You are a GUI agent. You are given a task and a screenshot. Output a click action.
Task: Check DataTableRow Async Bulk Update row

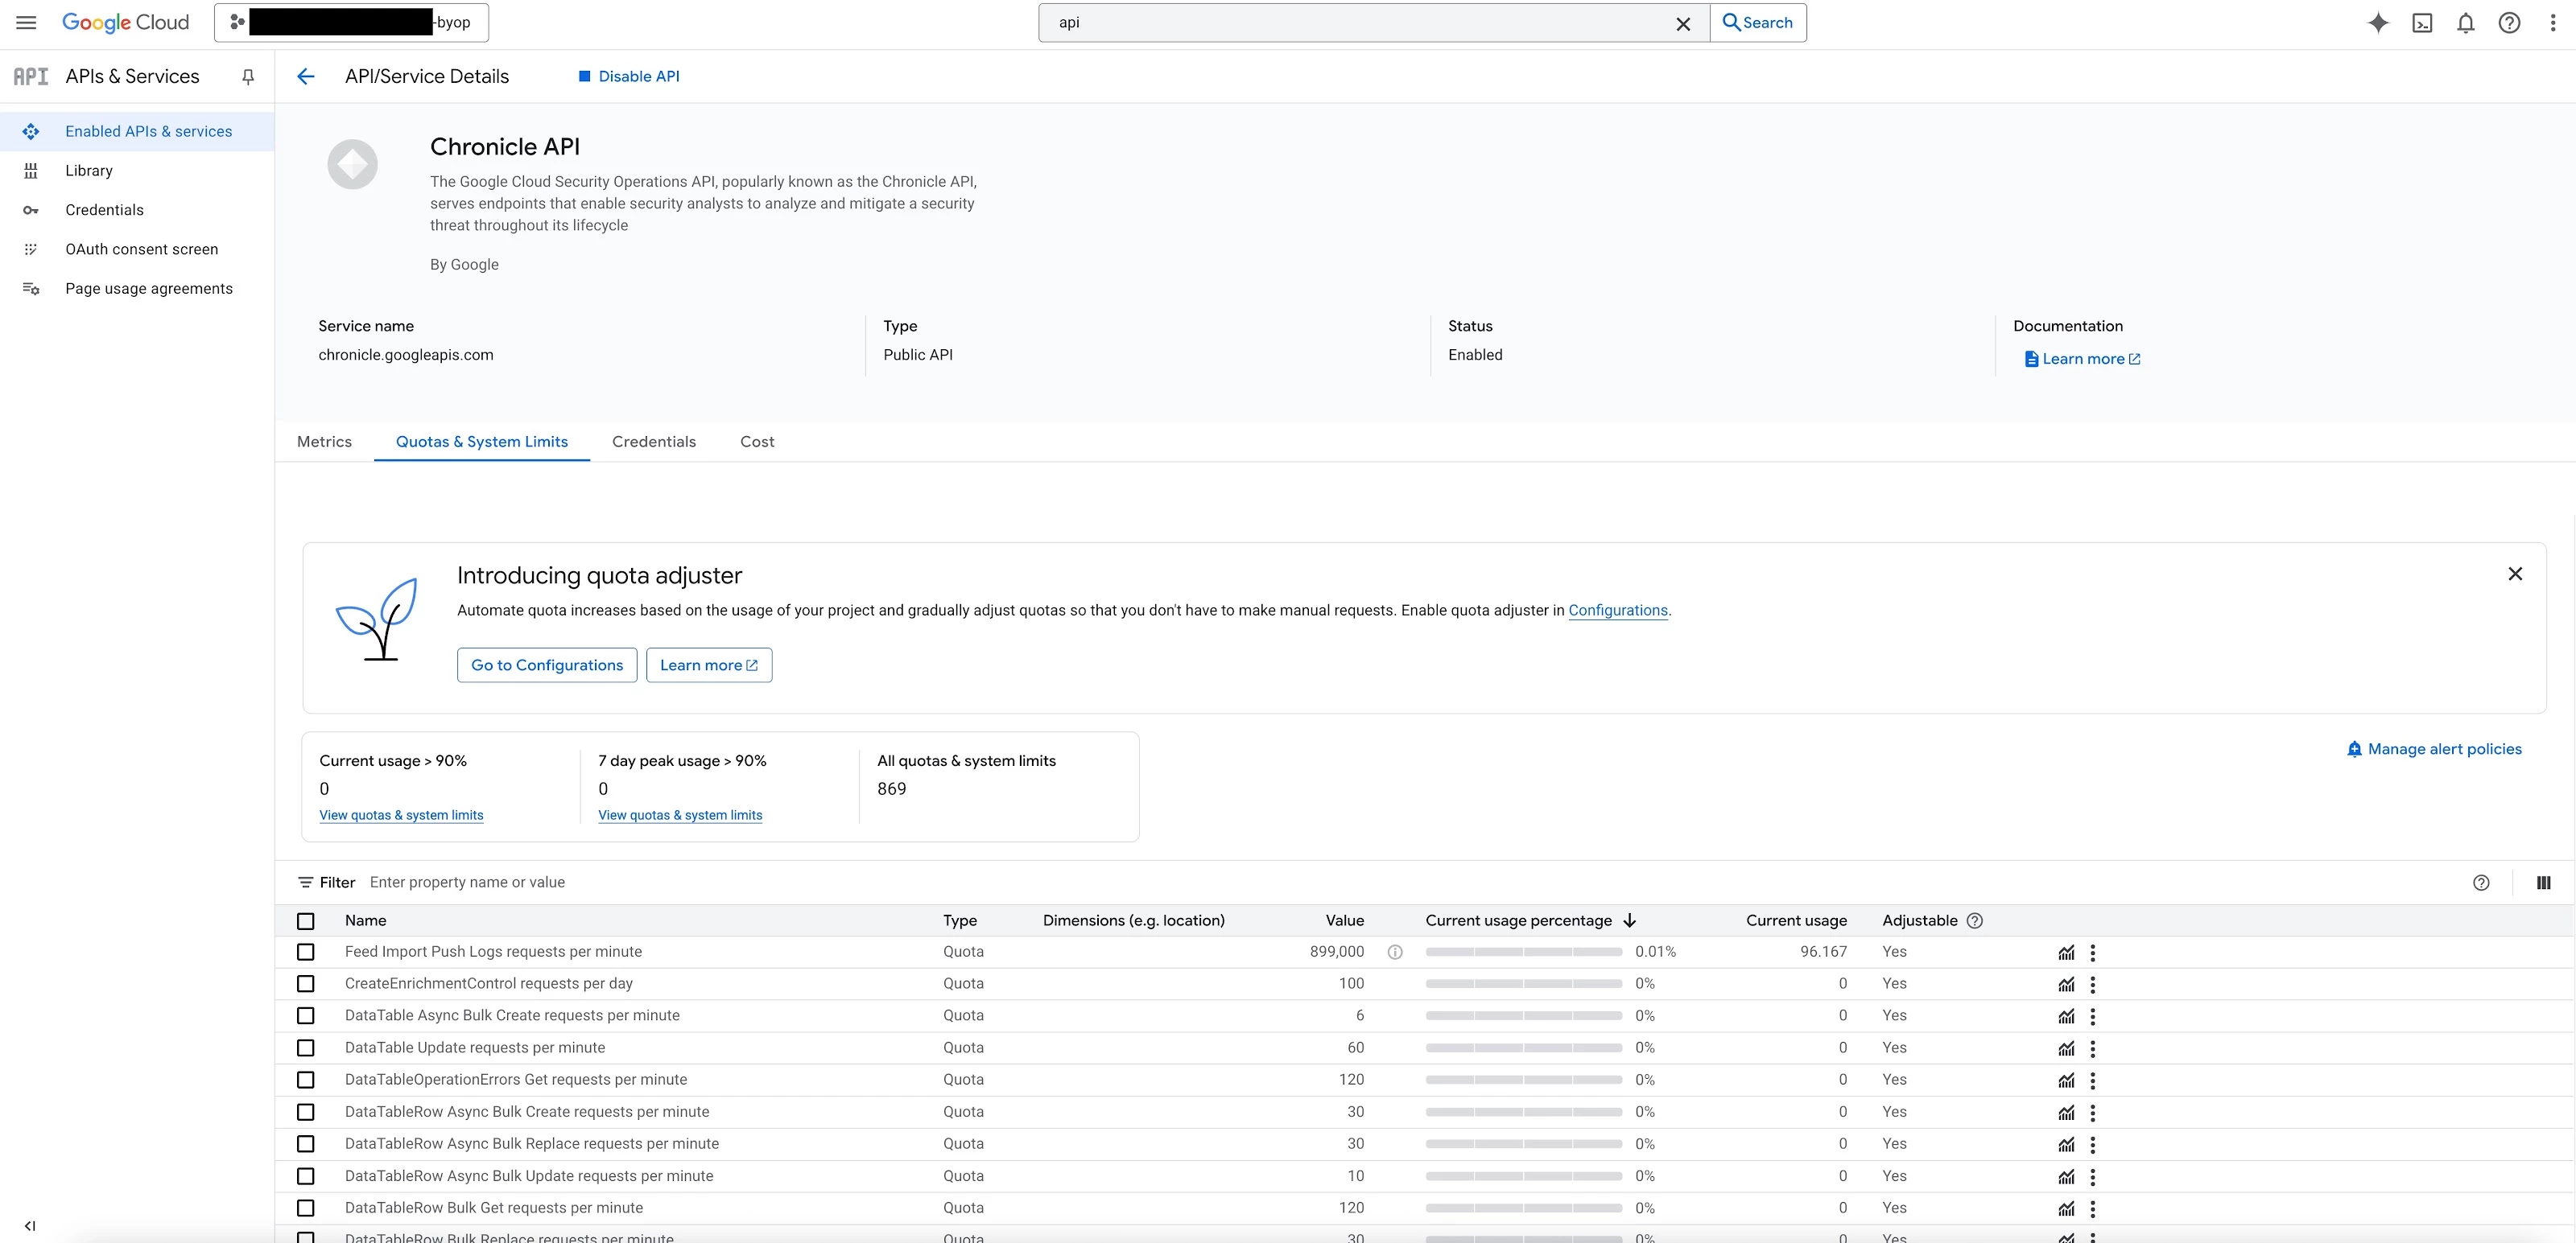[306, 1176]
